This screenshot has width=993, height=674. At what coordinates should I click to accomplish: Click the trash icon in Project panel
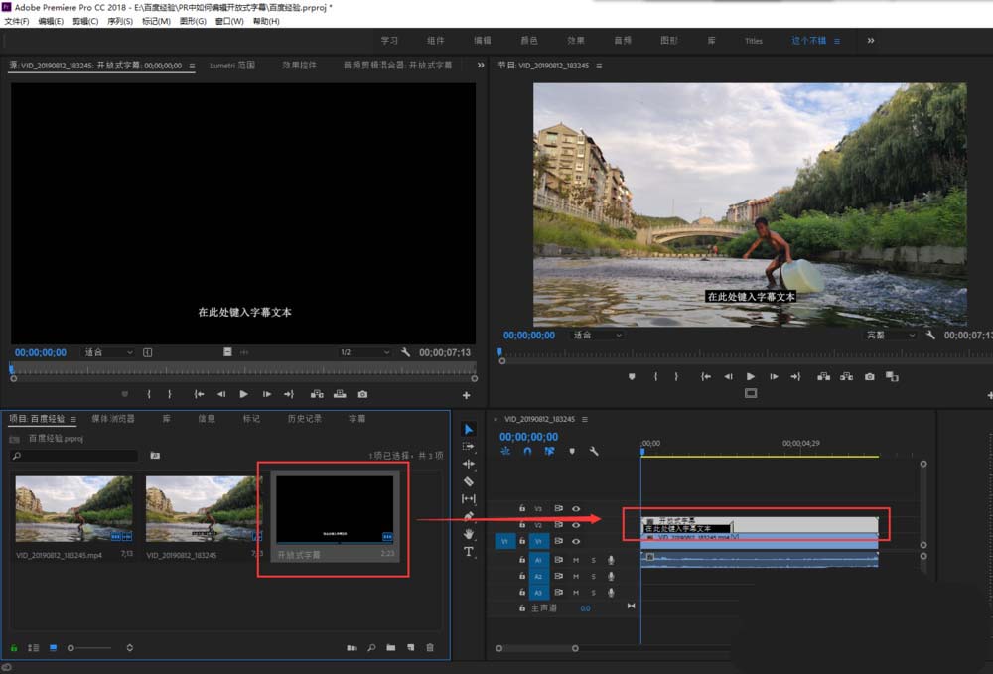[430, 648]
